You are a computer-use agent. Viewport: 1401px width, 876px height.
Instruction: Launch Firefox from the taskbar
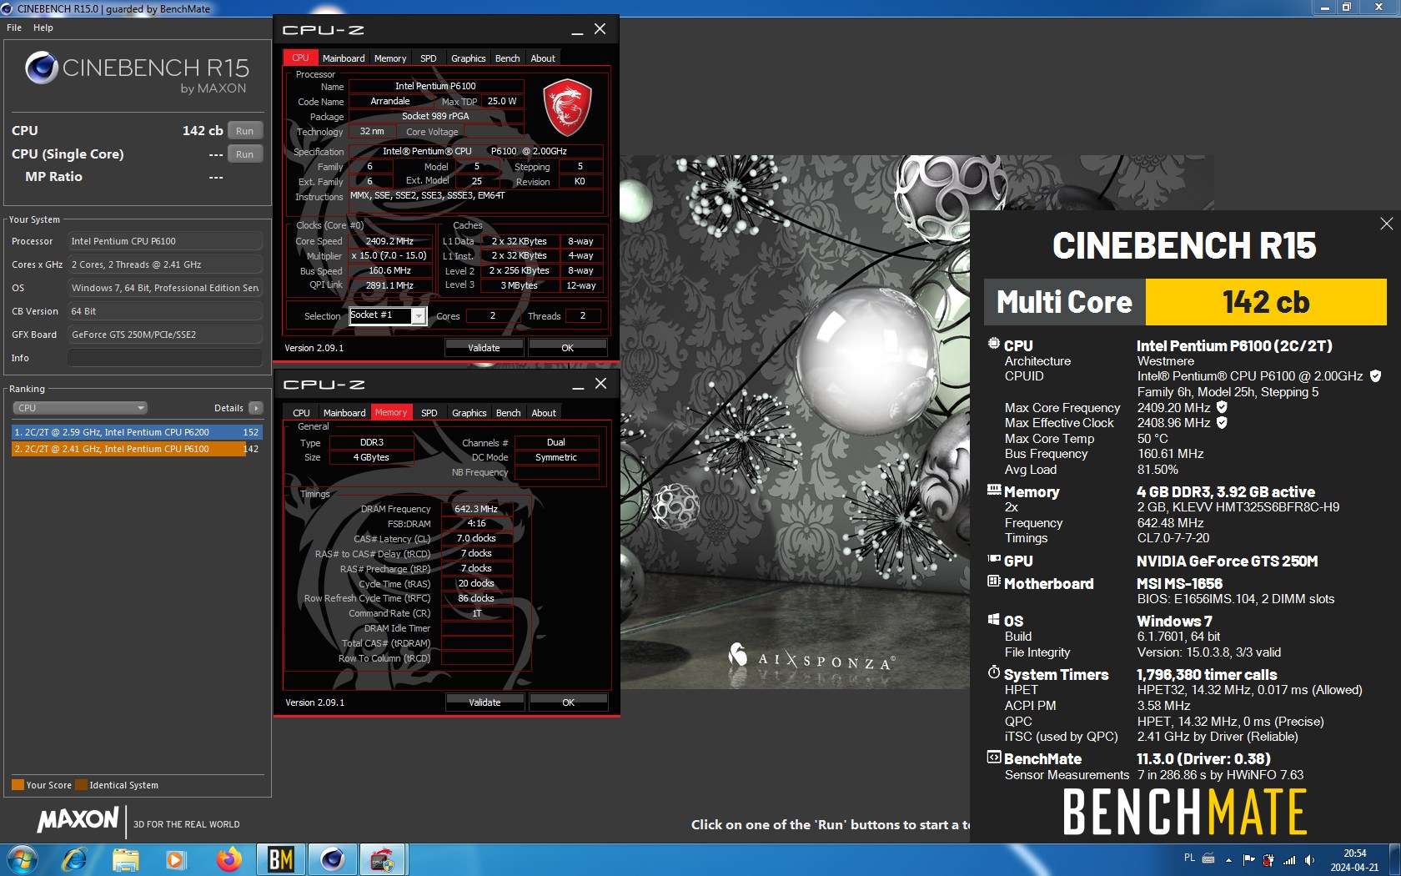[x=228, y=858]
